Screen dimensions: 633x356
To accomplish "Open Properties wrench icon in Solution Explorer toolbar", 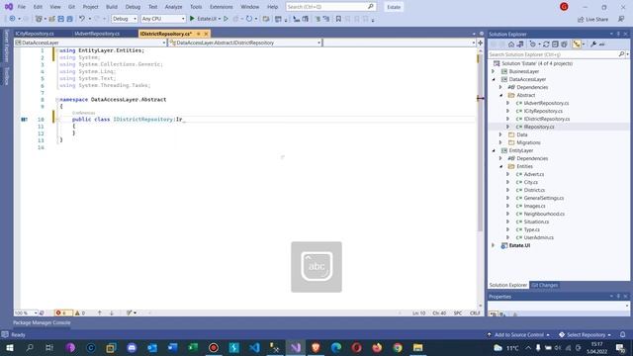I will tap(593, 44).
